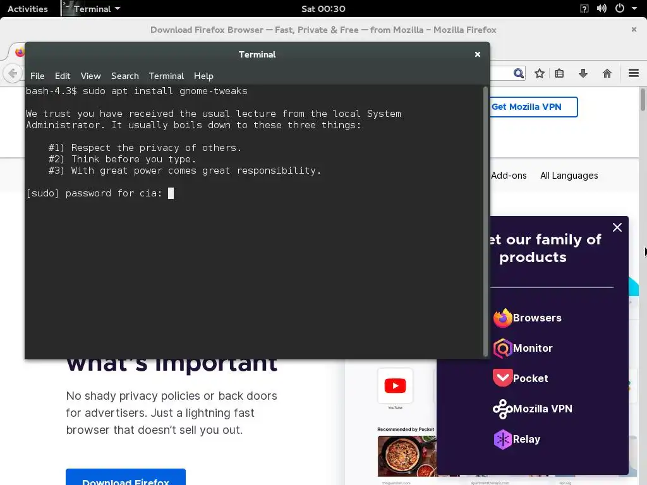
Task: Open Monitor product link
Action: [x=532, y=348]
